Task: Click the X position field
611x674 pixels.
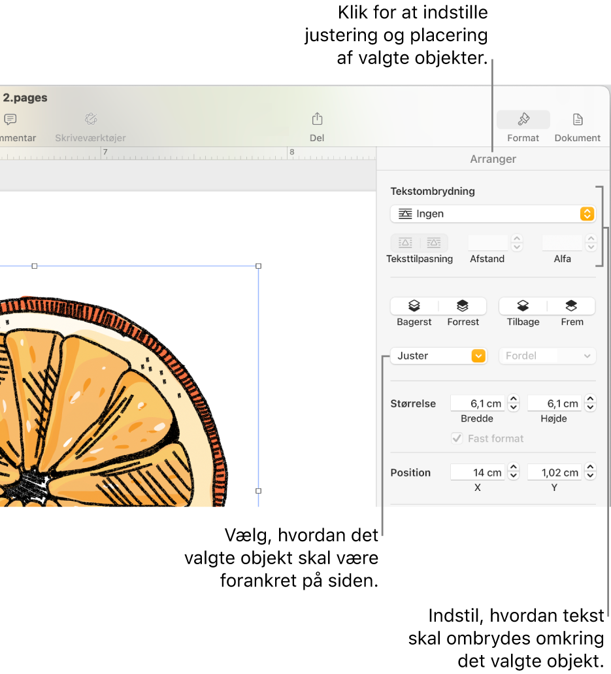Action: coord(478,473)
